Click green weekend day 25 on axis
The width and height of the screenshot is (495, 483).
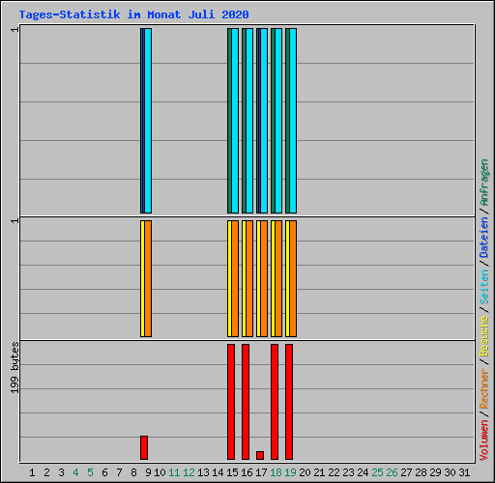pyautogui.click(x=377, y=472)
